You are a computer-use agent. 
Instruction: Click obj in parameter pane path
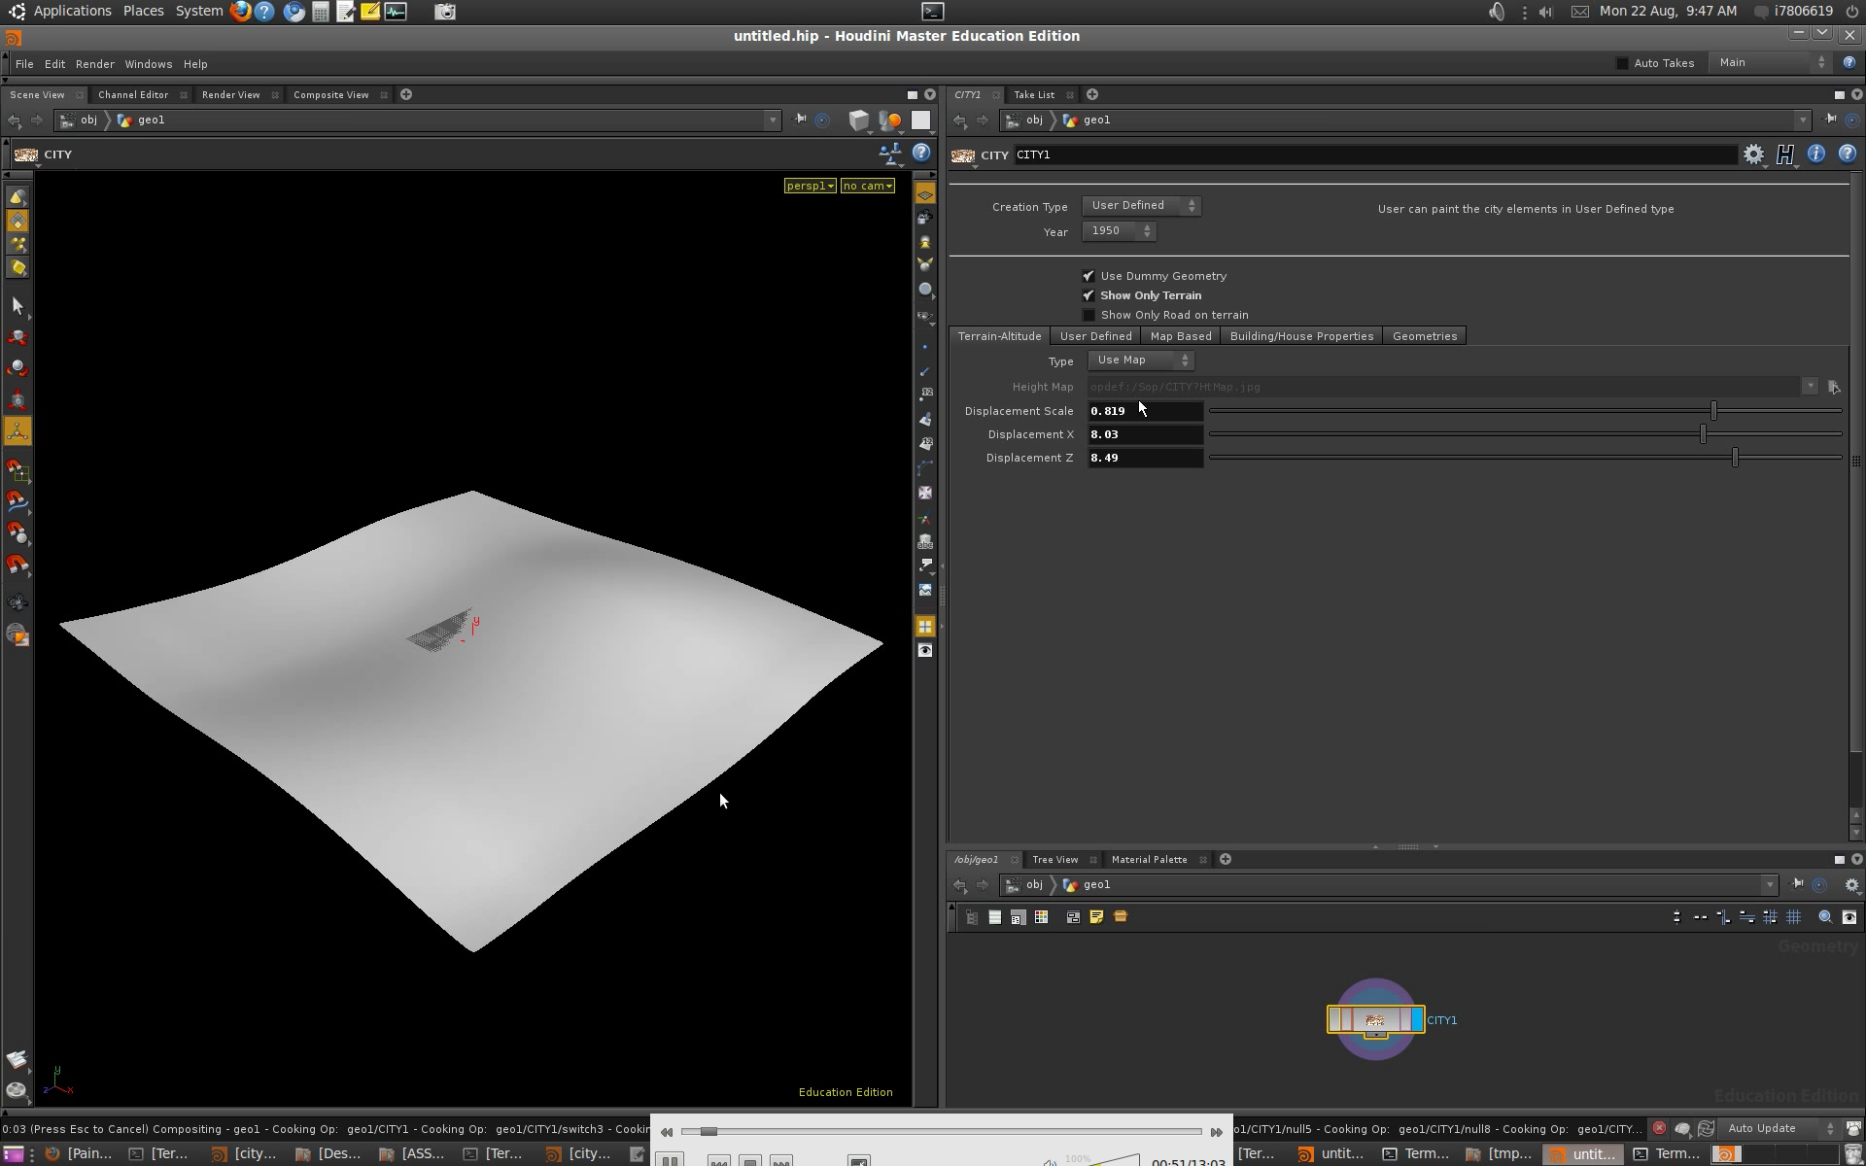[x=1034, y=120]
